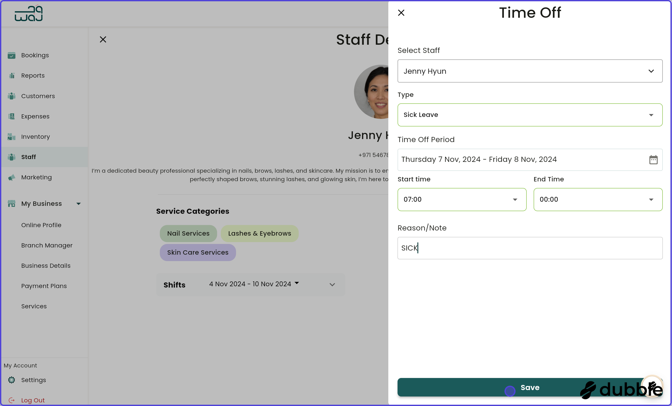Open the Customers icon in sidebar
The height and width of the screenshot is (406, 672).
(x=12, y=96)
